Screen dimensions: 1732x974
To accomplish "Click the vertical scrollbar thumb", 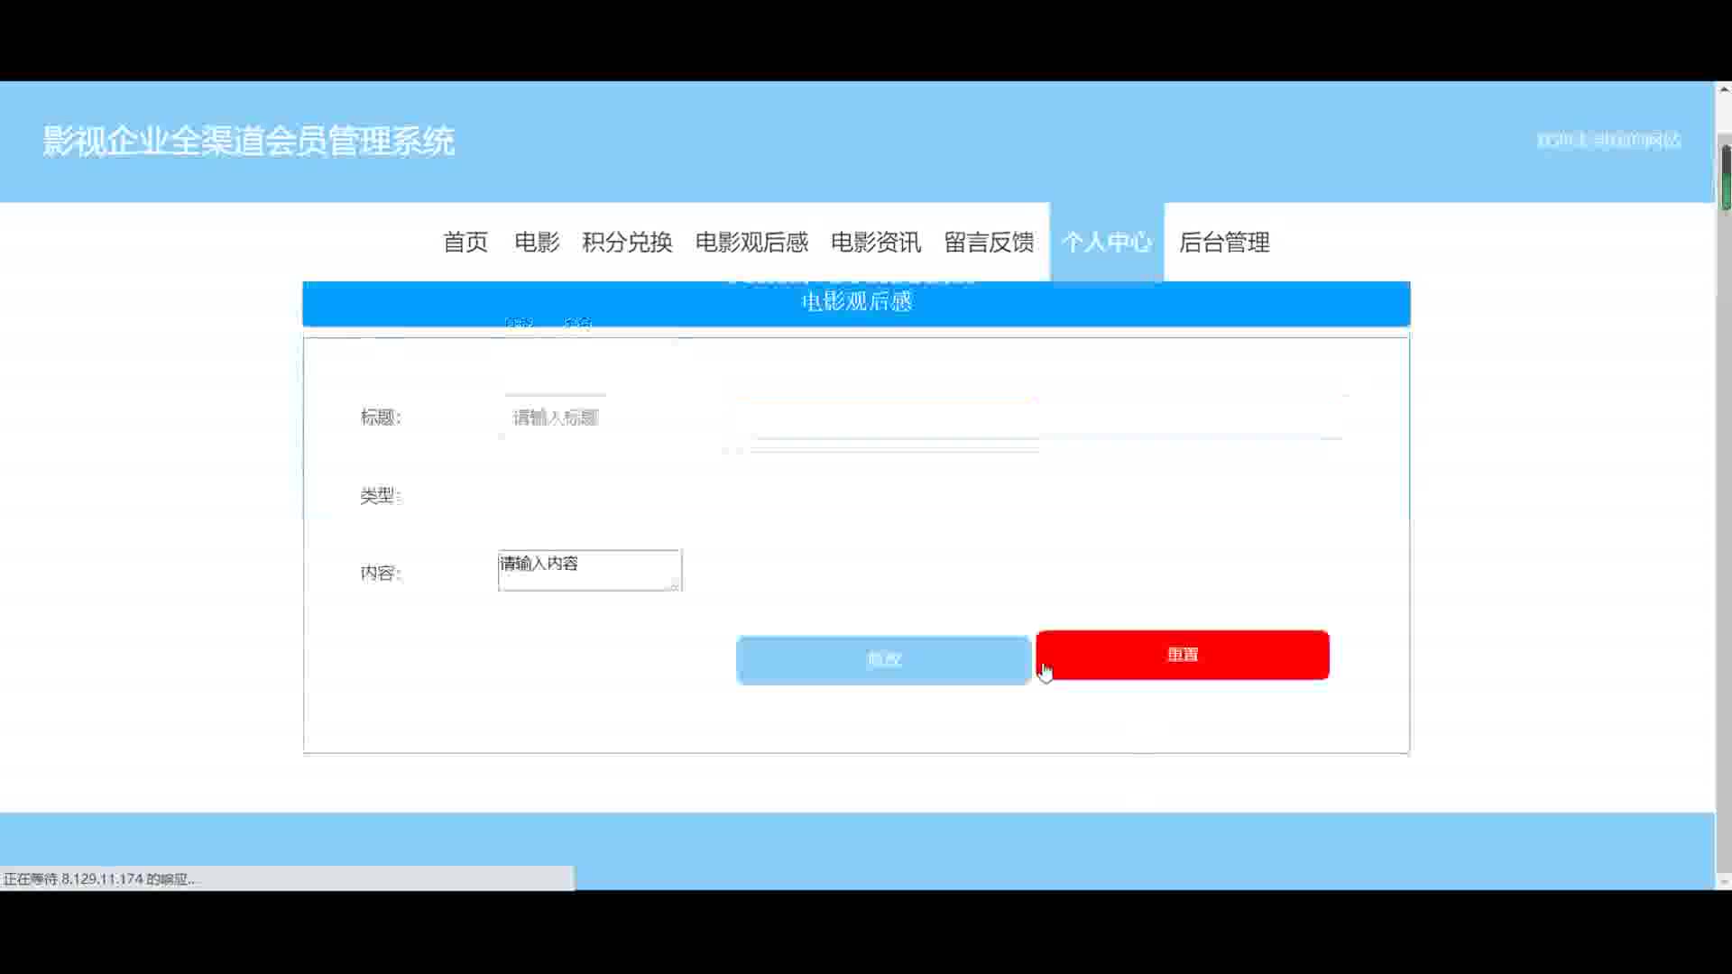I will 1725,176.
